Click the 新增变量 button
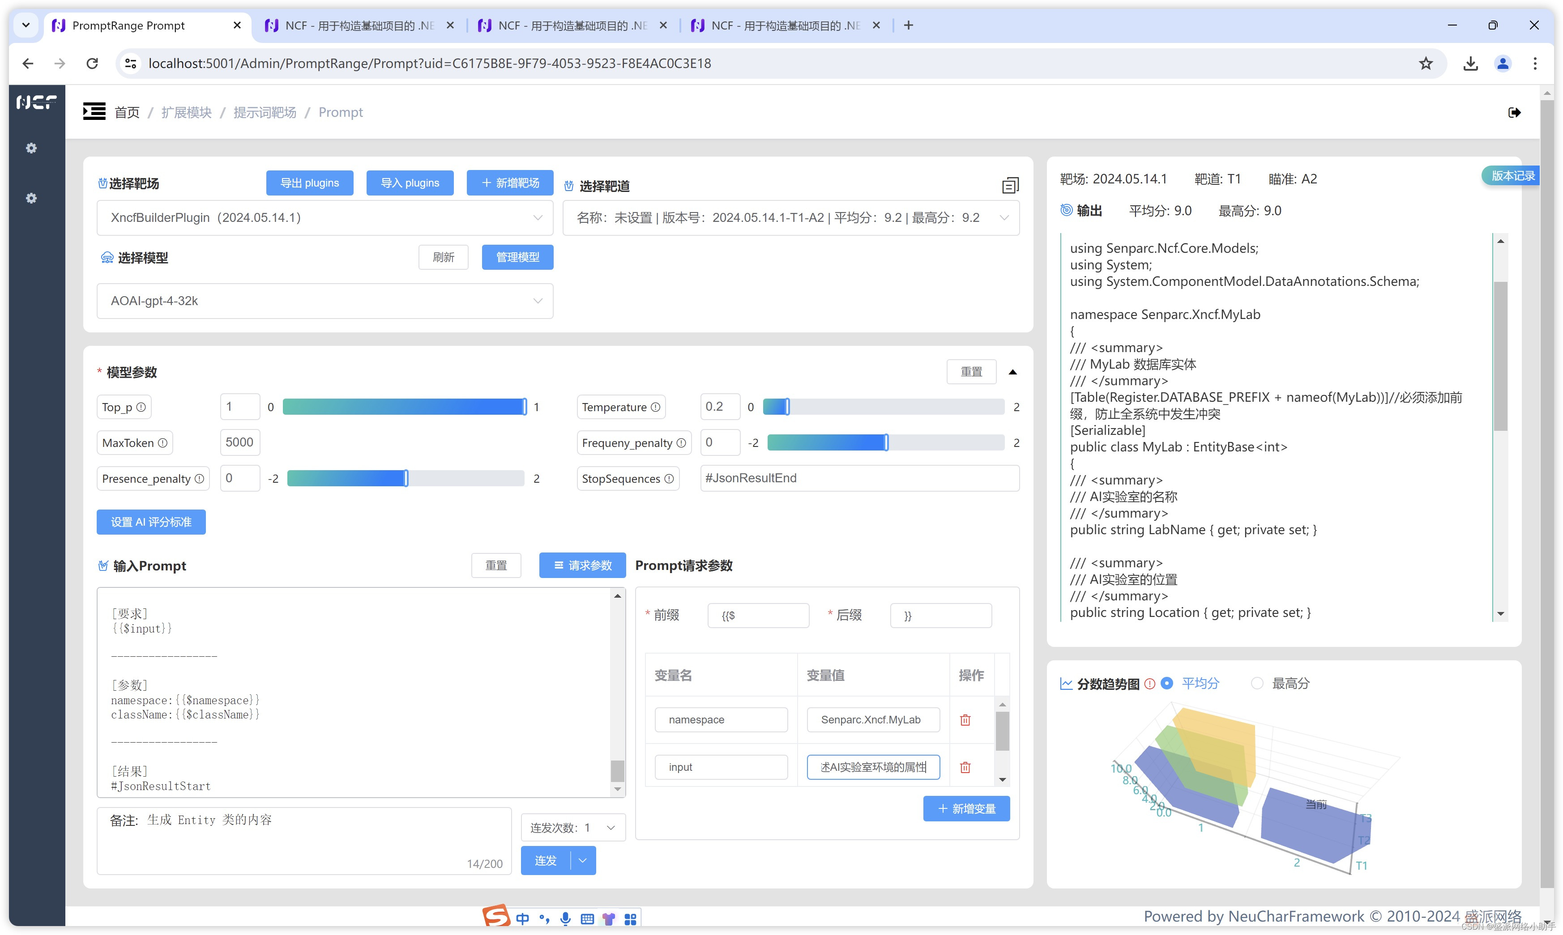 point(966,808)
